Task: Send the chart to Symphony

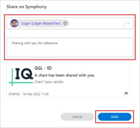Action: [114, 117]
